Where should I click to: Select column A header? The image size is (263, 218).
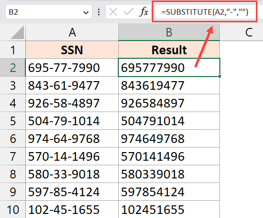coord(72,32)
